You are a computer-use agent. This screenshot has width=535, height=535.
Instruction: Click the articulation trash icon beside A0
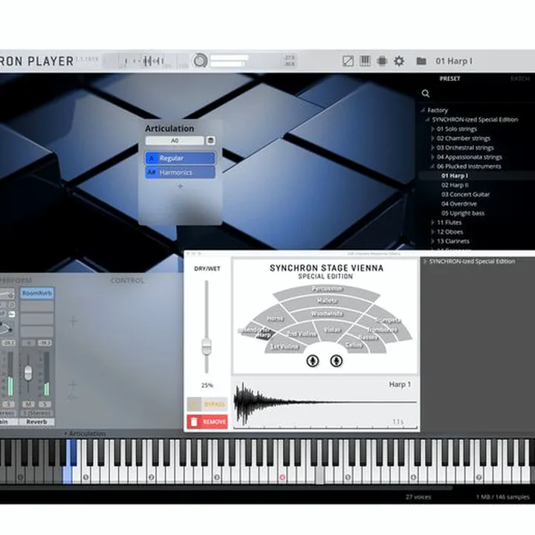210,140
